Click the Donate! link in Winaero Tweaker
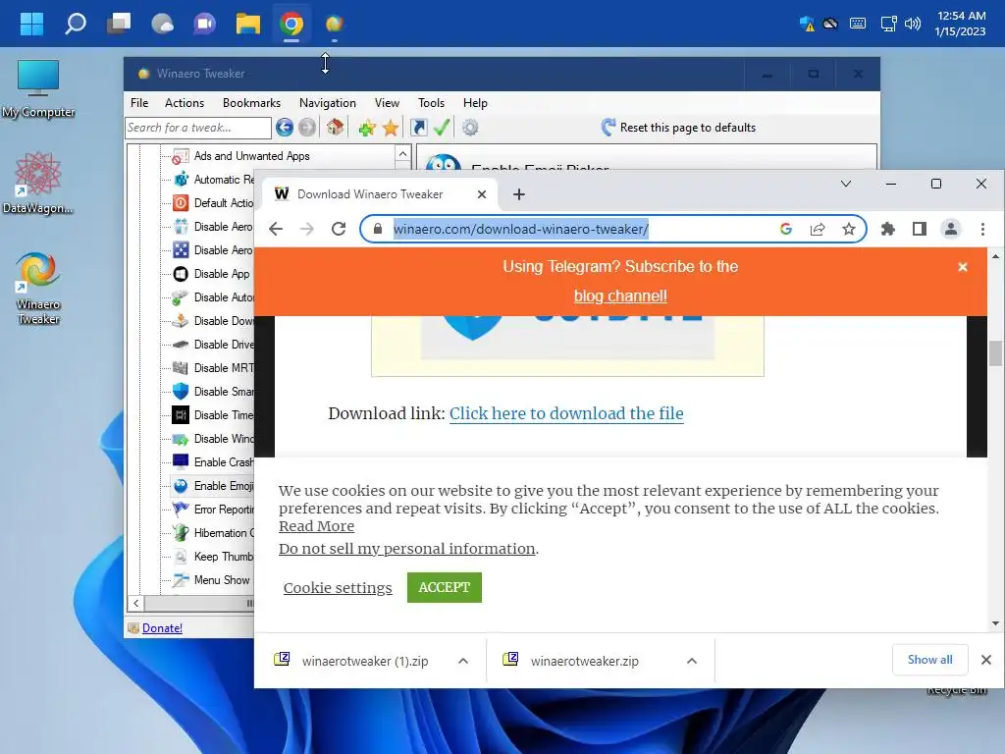Screen dimensions: 1005x754 (162, 628)
